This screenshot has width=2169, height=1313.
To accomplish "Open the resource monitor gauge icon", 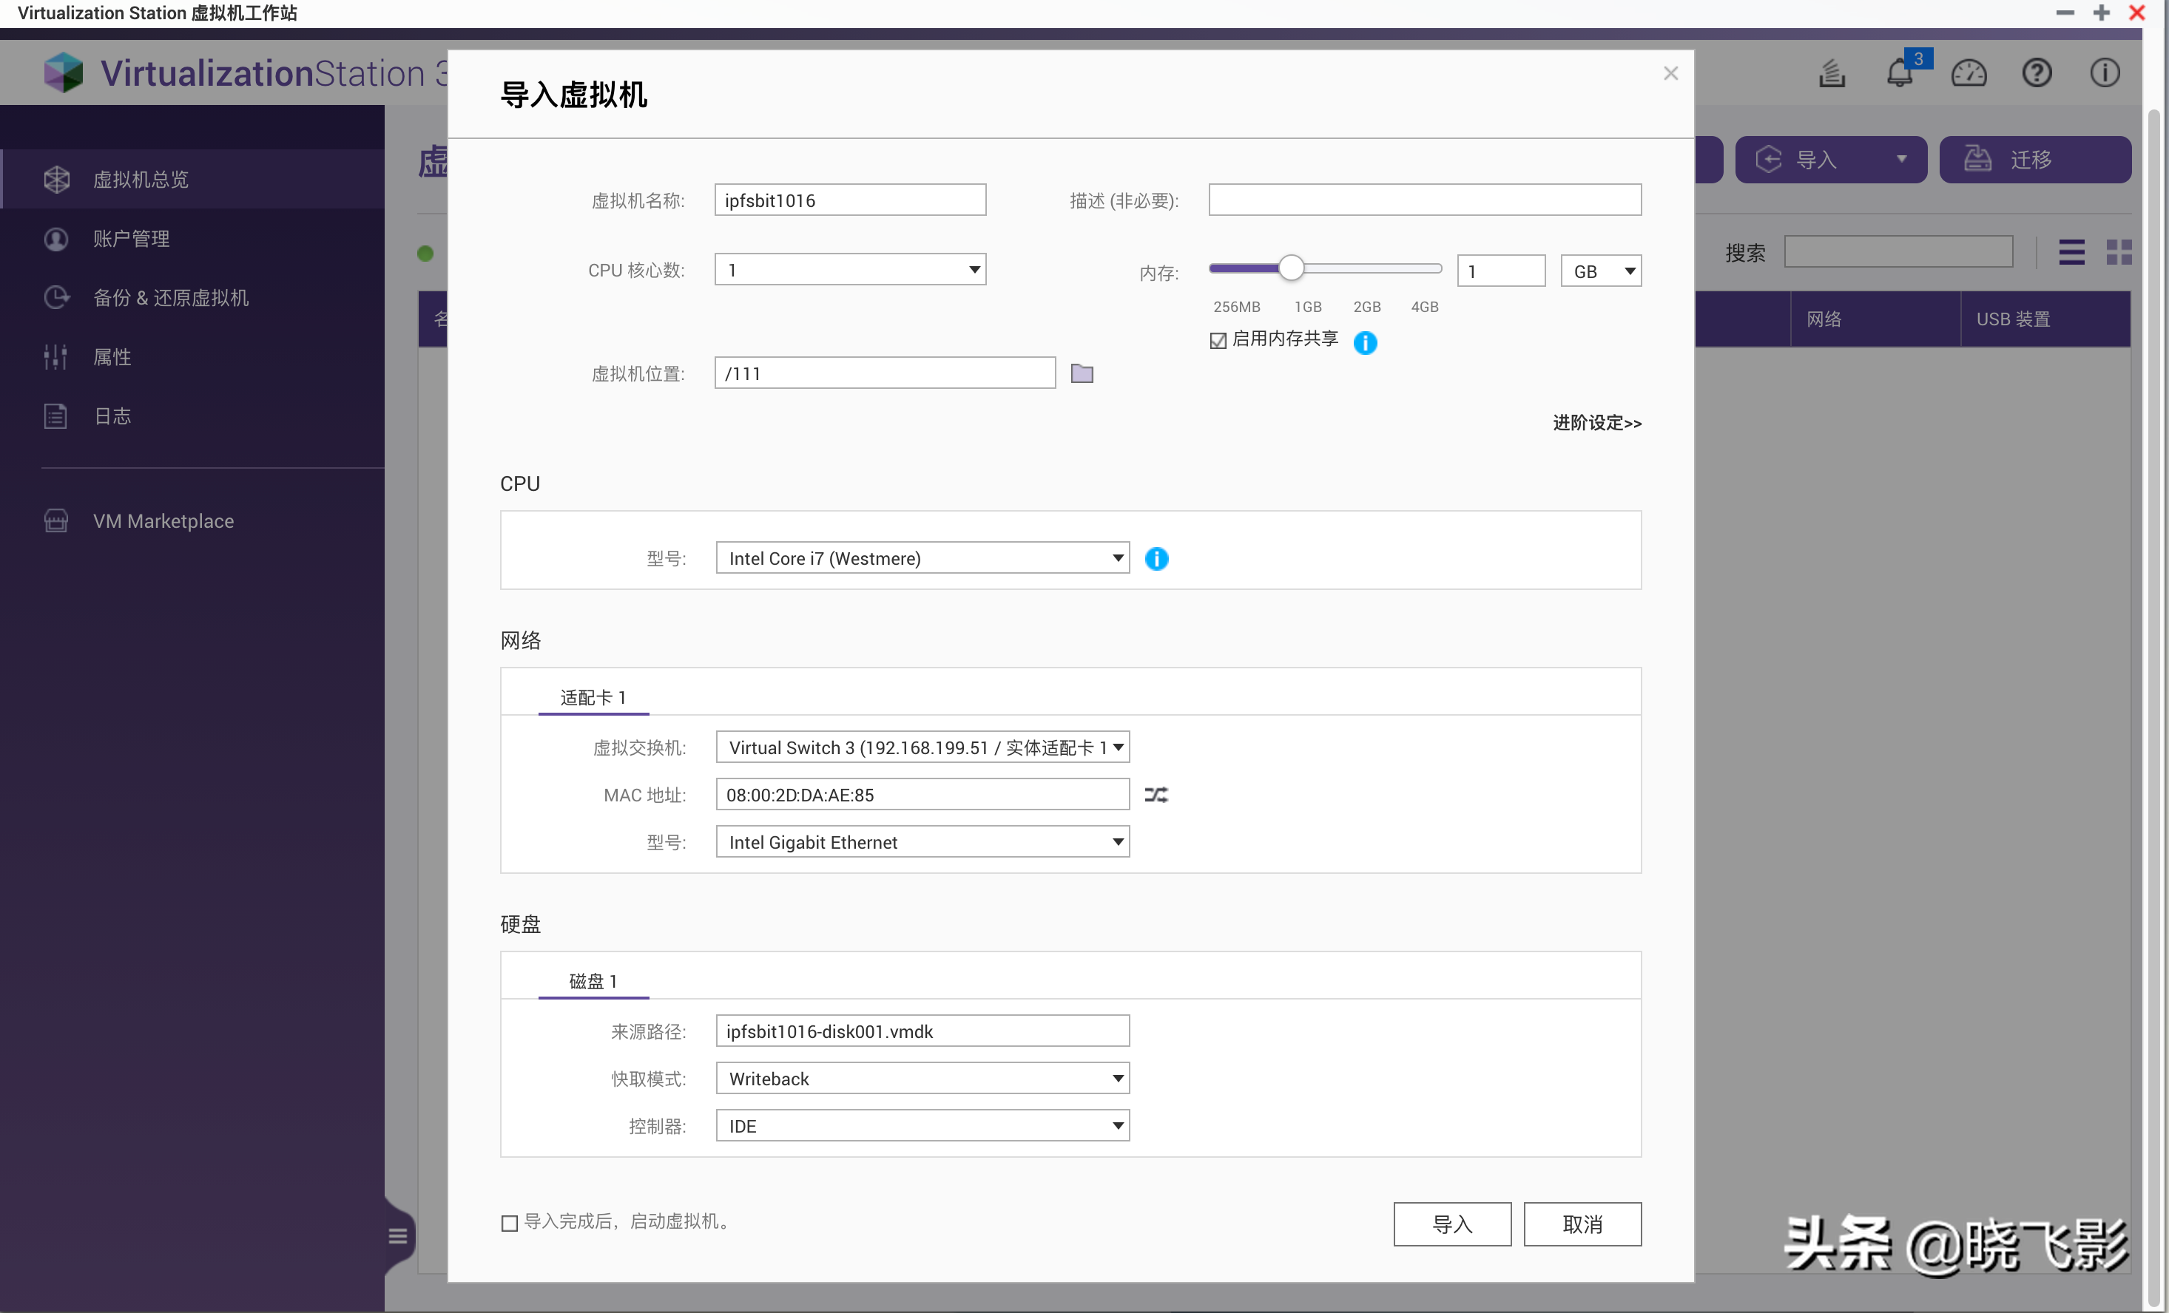I will (1969, 73).
